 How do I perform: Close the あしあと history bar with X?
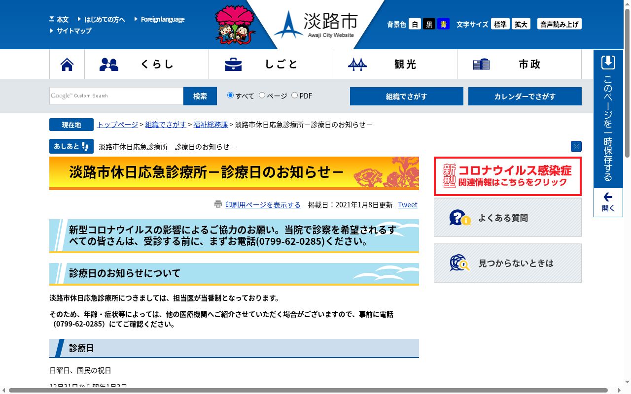coord(576,146)
